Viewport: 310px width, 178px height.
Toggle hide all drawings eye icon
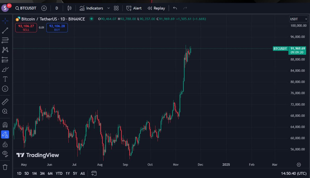[5, 154]
